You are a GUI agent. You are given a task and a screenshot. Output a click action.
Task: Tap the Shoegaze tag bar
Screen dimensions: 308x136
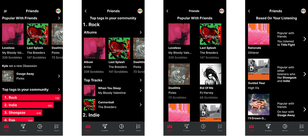click(x=22, y=113)
